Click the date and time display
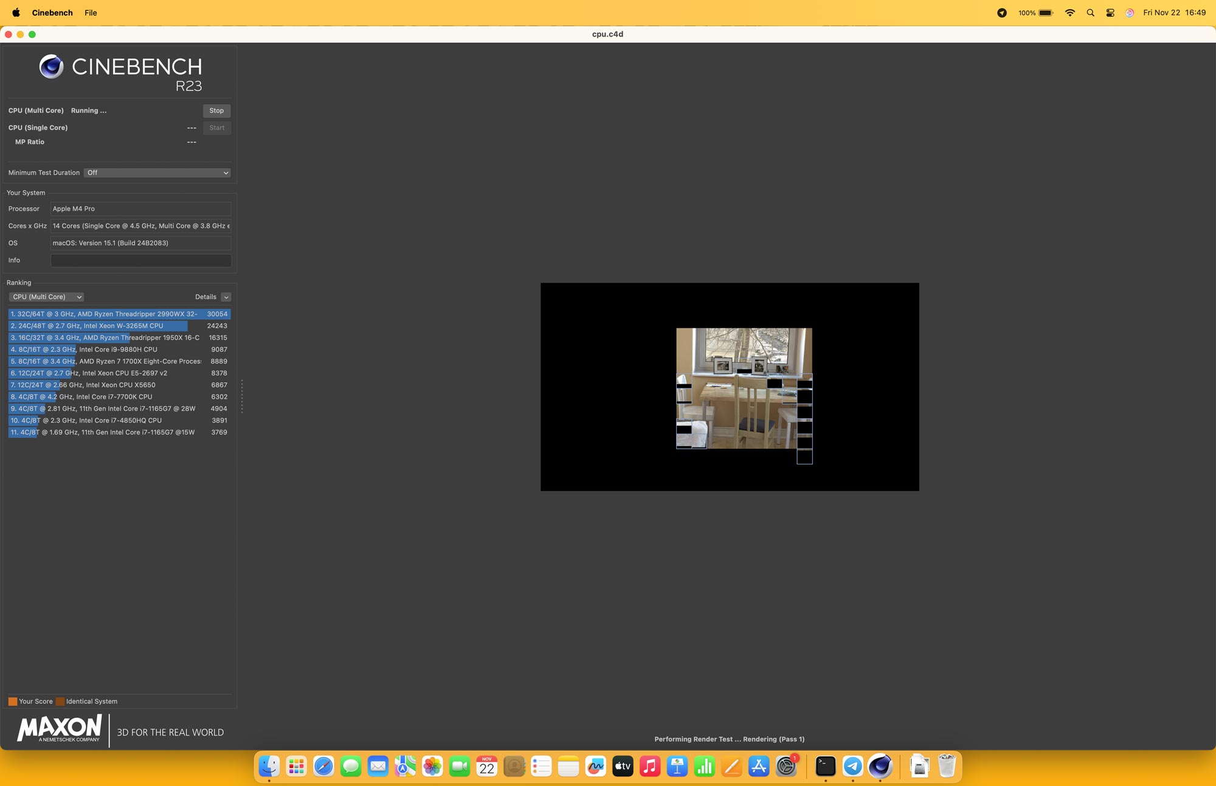 [1174, 13]
